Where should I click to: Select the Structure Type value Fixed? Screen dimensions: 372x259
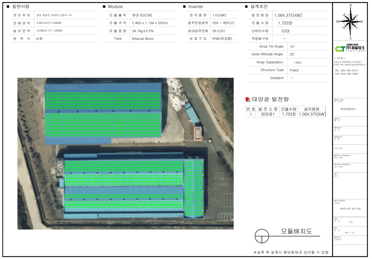click(x=294, y=70)
